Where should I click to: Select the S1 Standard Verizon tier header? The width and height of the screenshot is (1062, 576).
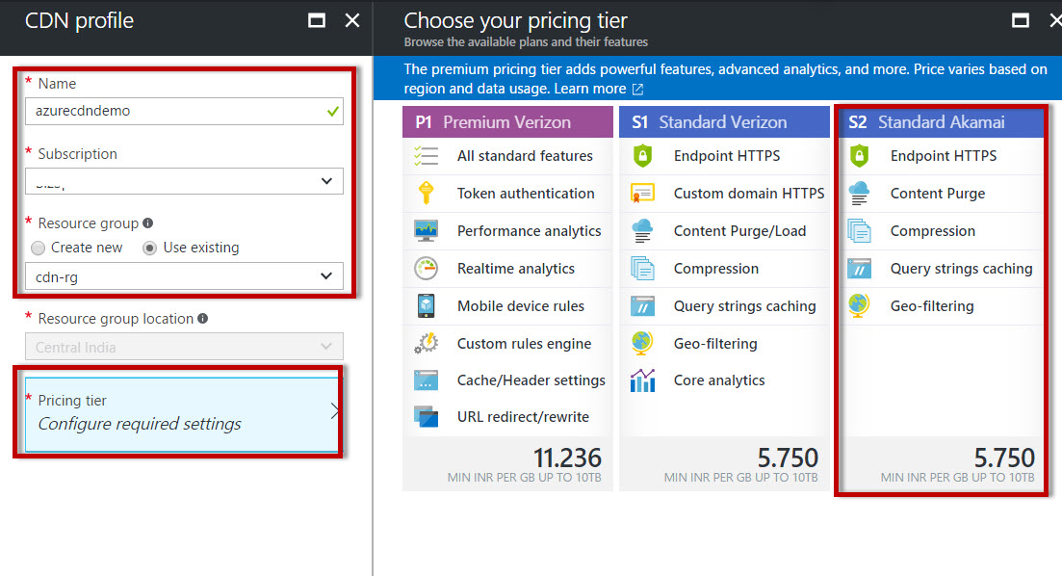pos(724,122)
